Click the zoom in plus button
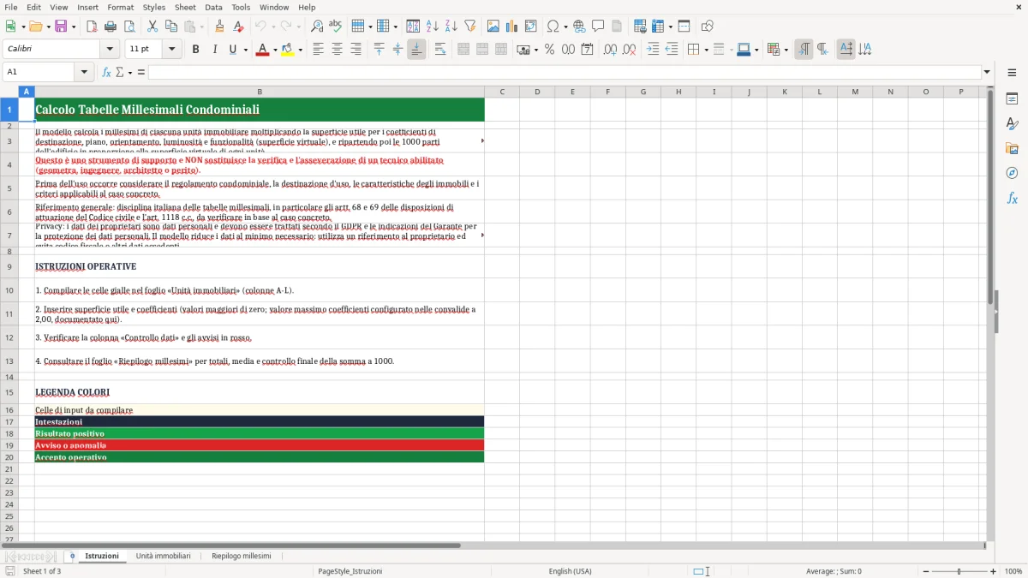The width and height of the screenshot is (1028, 578). click(x=993, y=571)
